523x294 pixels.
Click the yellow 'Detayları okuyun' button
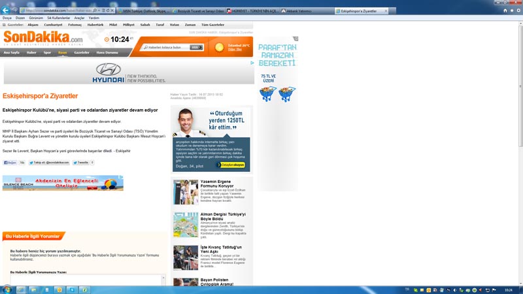(x=231, y=165)
